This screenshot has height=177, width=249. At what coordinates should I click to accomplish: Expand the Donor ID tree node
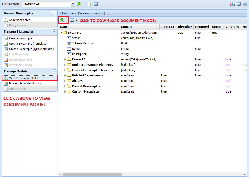click(65, 59)
